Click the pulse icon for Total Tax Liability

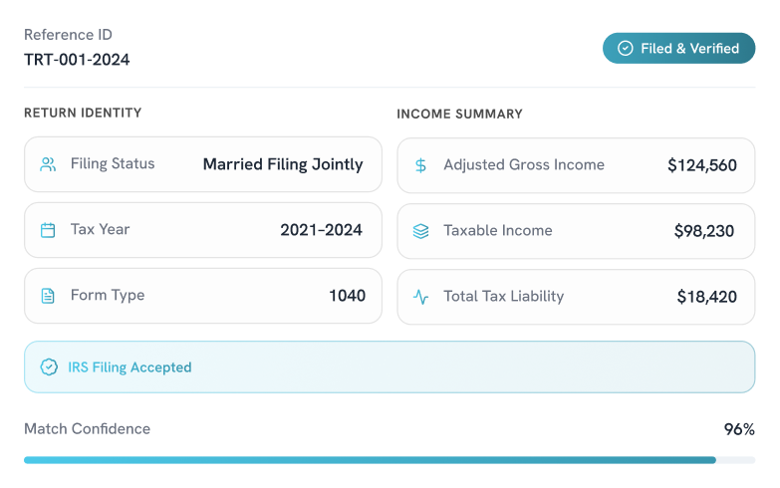coord(420,297)
